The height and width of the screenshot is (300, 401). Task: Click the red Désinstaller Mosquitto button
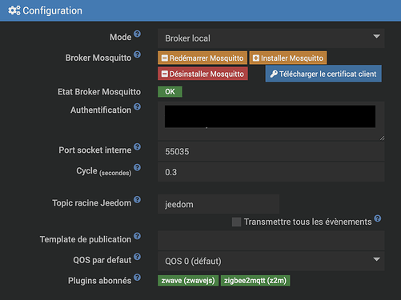pyautogui.click(x=203, y=74)
